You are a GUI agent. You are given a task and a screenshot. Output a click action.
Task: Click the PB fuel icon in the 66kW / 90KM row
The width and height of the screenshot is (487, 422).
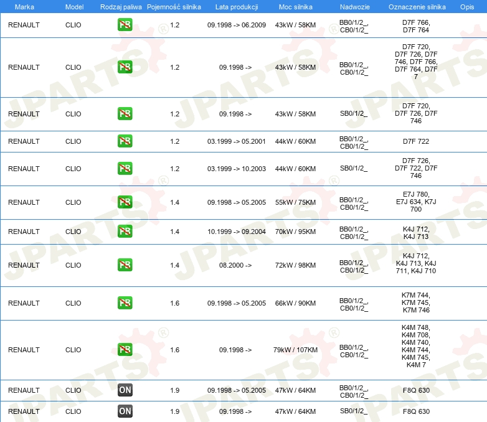[x=125, y=303]
